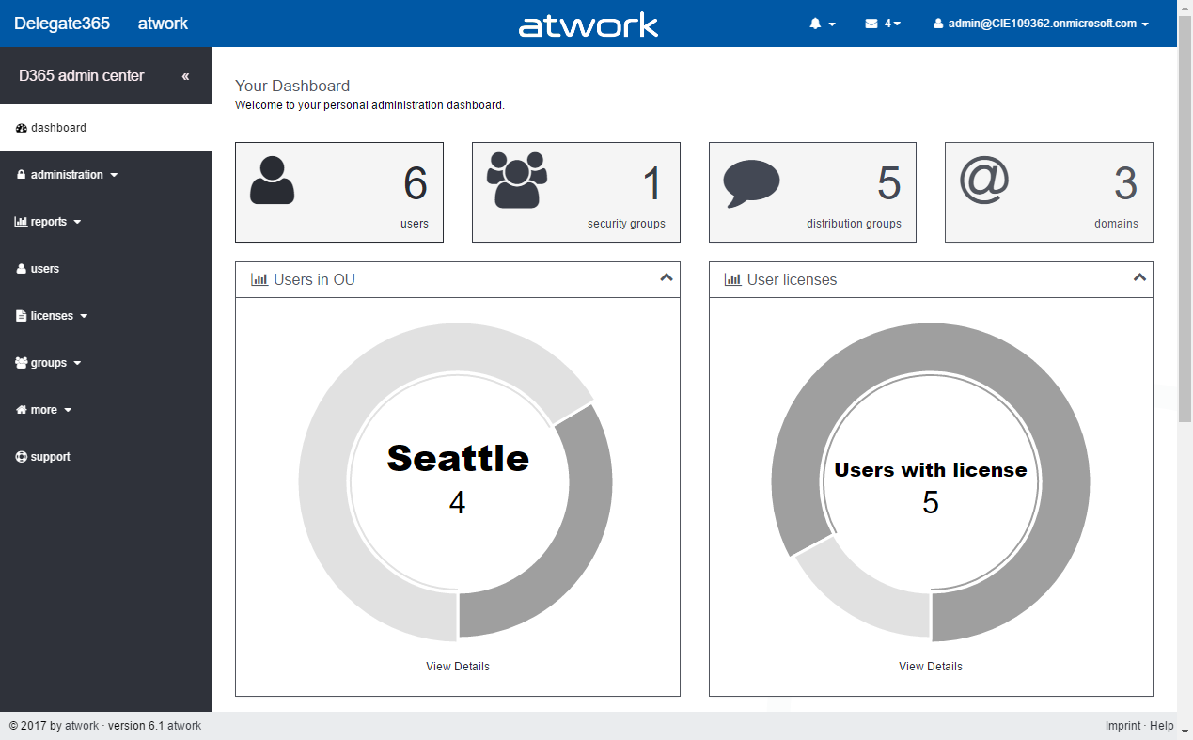Screen dimensions: 1193x740
Task: Click the single user icon in users tile
Action: (272, 181)
